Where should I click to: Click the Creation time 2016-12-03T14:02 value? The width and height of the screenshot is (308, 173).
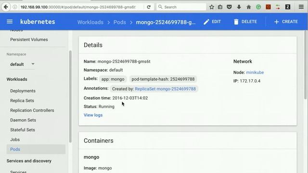coord(130,98)
